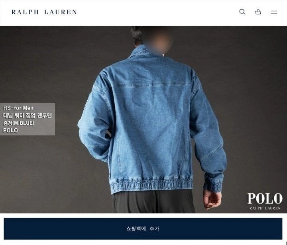The image size is (287, 245).
Task: Click the small RALPH LAUREN watermark text
Action: [x=265, y=208]
